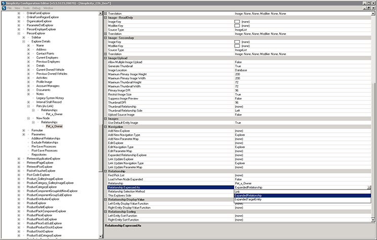Select the Load When Node Expanded property

[125, 179]
